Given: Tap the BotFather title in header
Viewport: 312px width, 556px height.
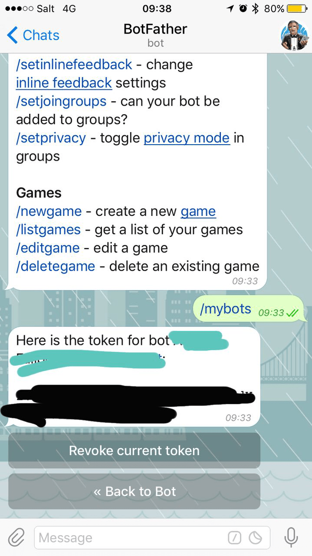Looking at the screenshot, I should [155, 29].
